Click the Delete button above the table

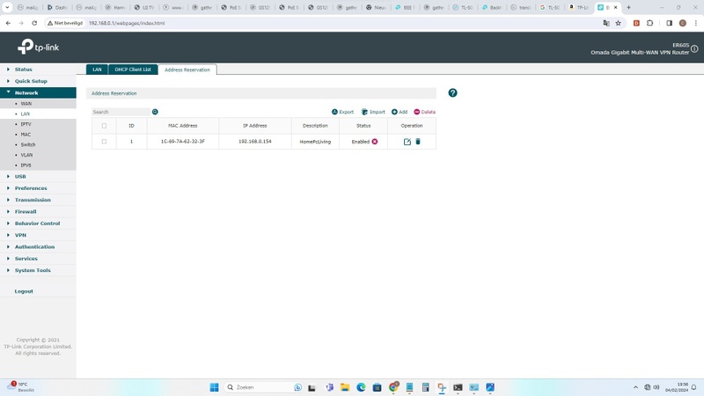pos(424,112)
